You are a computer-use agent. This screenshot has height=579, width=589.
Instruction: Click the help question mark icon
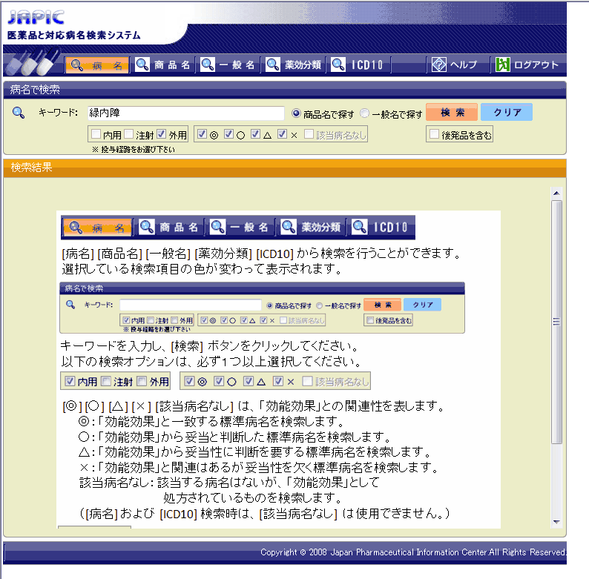pos(438,65)
